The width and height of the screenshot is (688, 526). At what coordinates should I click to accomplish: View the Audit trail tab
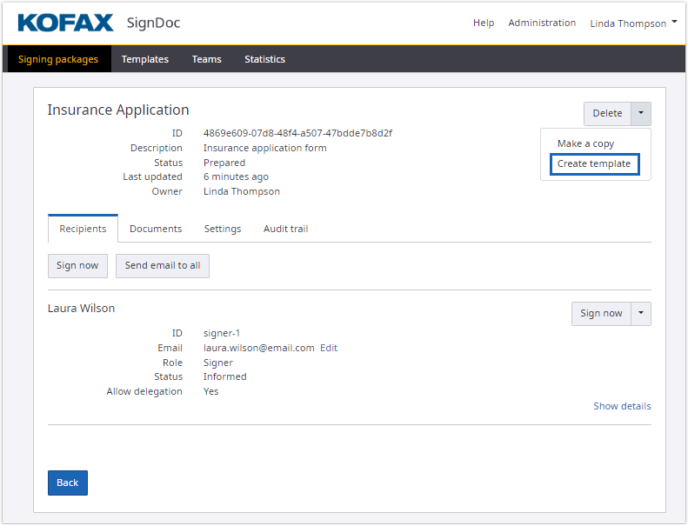tap(285, 229)
